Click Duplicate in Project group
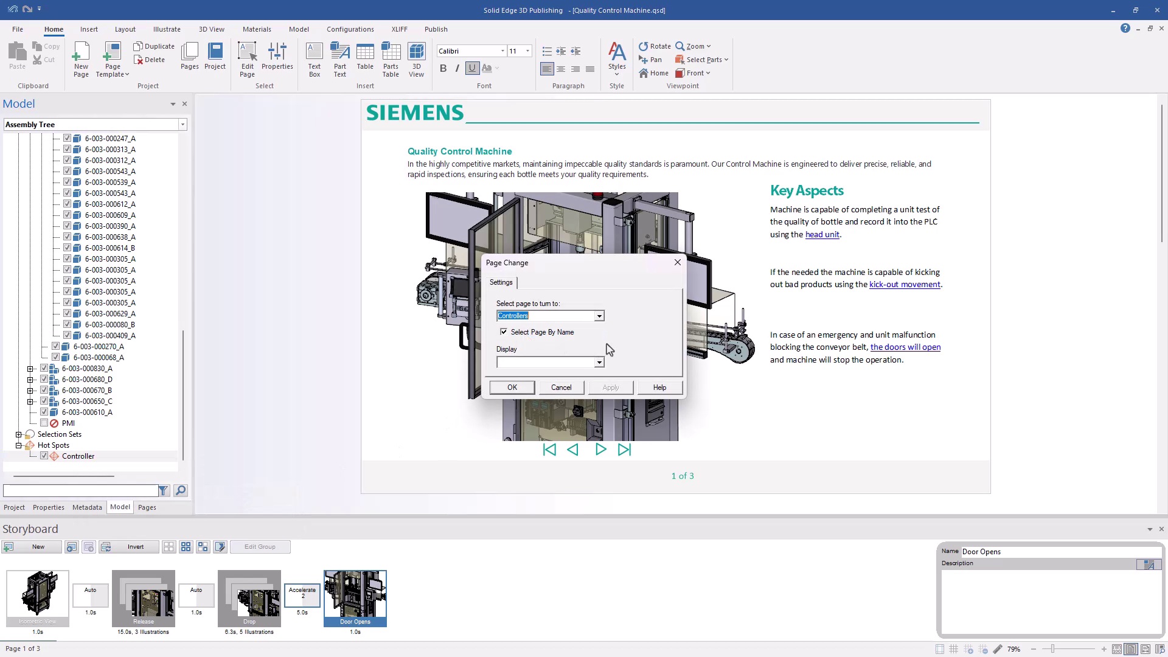1168x657 pixels. coord(154,46)
